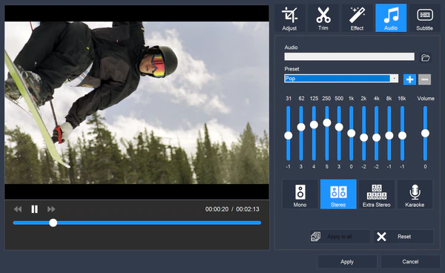Enable Extra Stereo mode
The height and width of the screenshot is (273, 445).
point(377,194)
